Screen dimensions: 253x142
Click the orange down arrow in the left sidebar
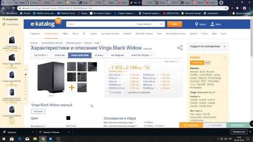[x=11, y=122]
